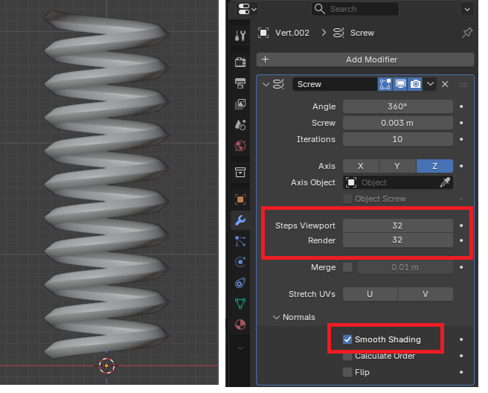Open the Tool properties tab icon
This screenshot has width=488, height=393.
240,35
